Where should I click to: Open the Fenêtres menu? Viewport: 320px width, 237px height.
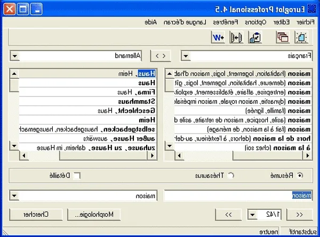coord(226,22)
